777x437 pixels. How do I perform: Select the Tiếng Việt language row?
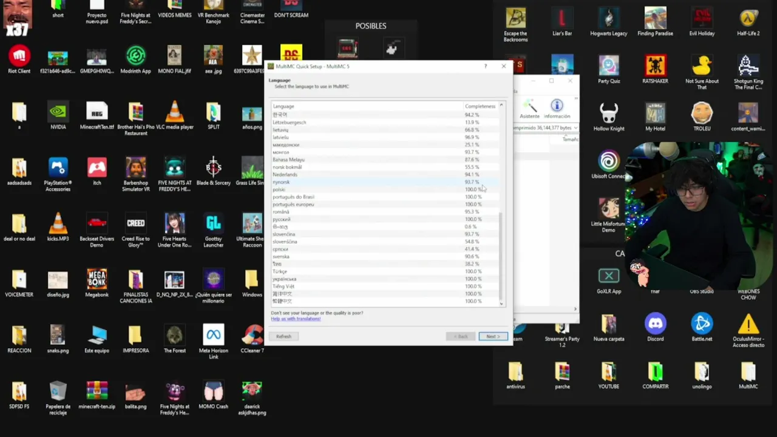click(384, 286)
